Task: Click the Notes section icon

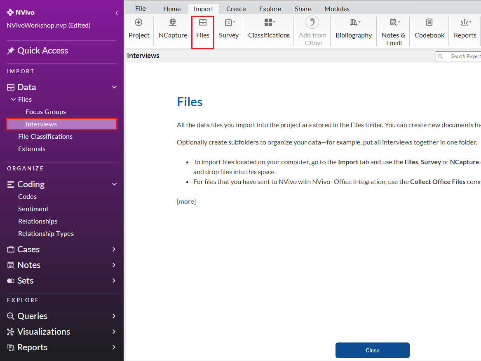Action: tap(11, 265)
